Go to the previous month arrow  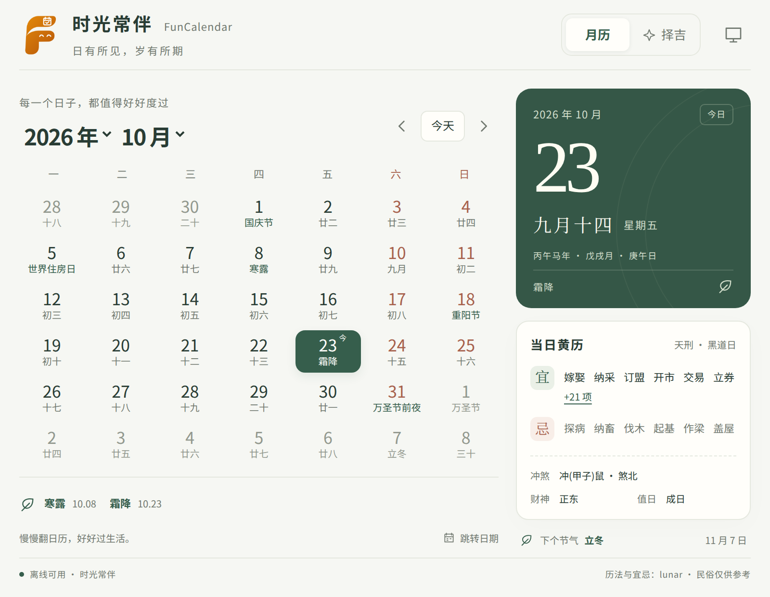(x=402, y=126)
